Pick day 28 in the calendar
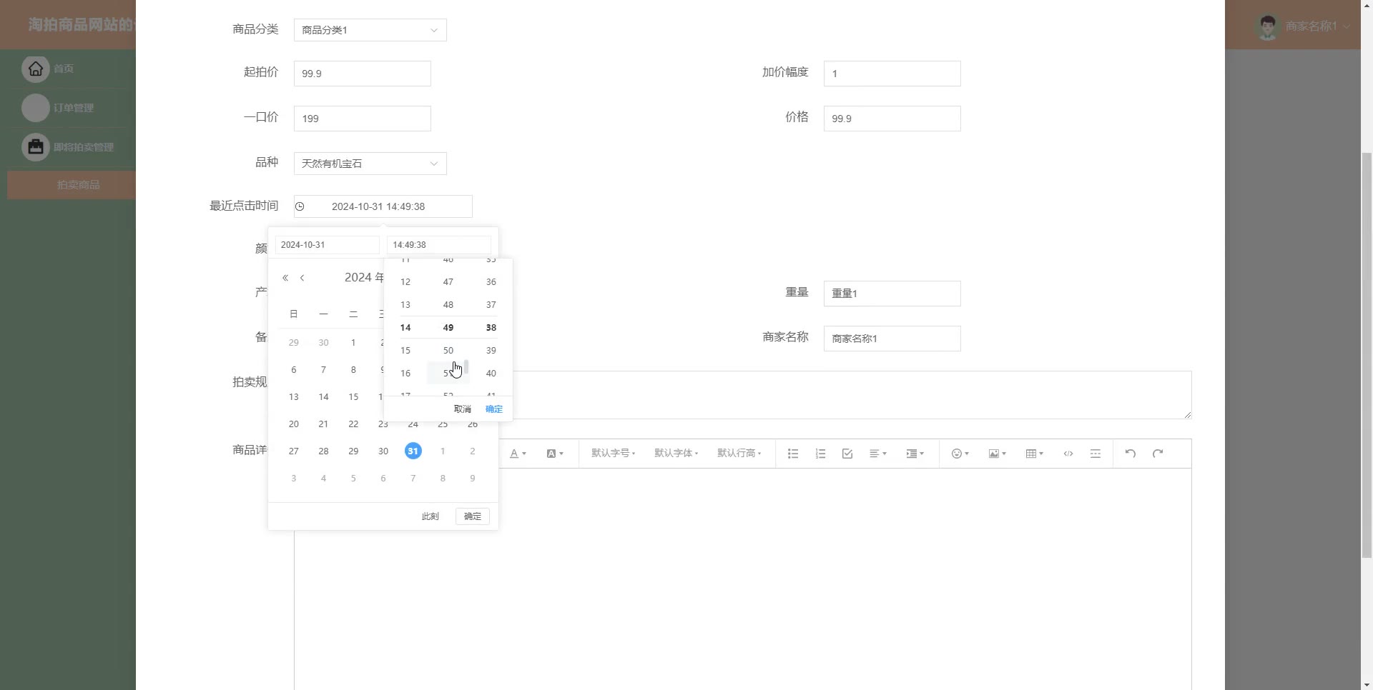This screenshot has width=1373, height=690. click(323, 451)
